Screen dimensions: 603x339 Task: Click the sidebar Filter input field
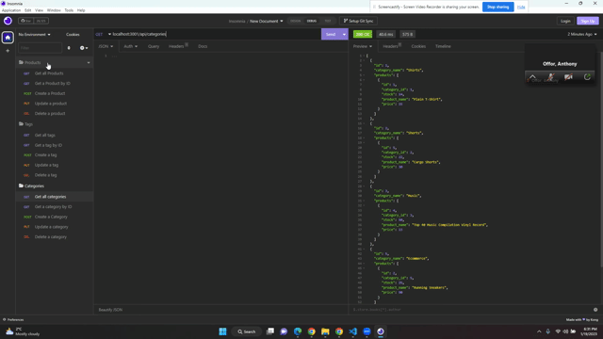40,48
